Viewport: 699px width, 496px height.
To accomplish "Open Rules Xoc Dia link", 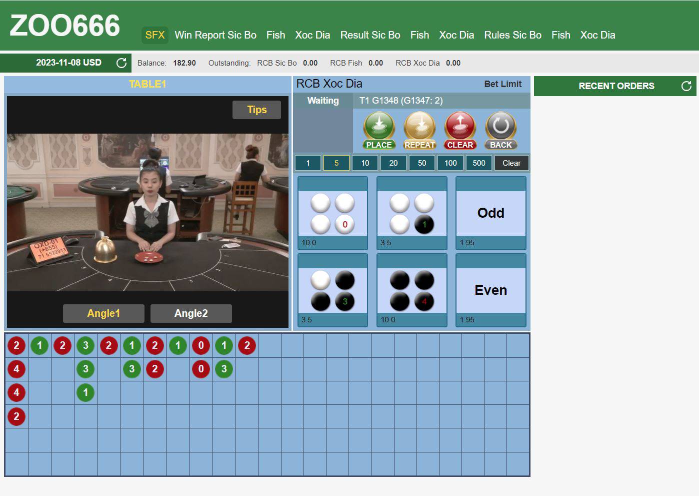I will 597,35.
